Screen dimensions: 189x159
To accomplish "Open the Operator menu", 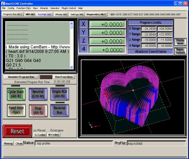I will pyautogui.click(x=55, y=8).
